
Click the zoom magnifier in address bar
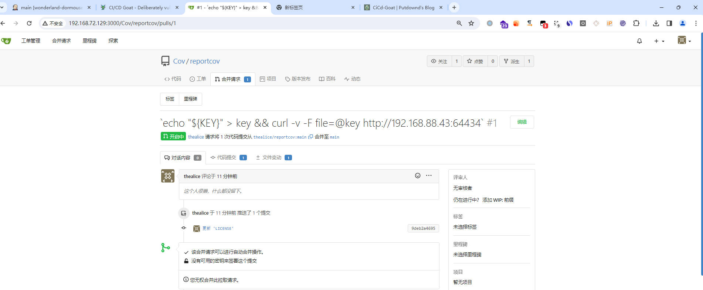tap(459, 23)
